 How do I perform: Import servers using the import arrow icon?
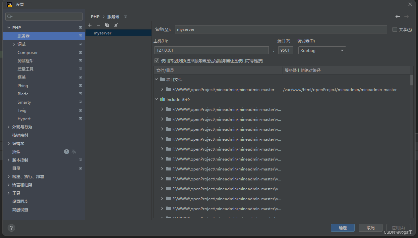pos(115,25)
